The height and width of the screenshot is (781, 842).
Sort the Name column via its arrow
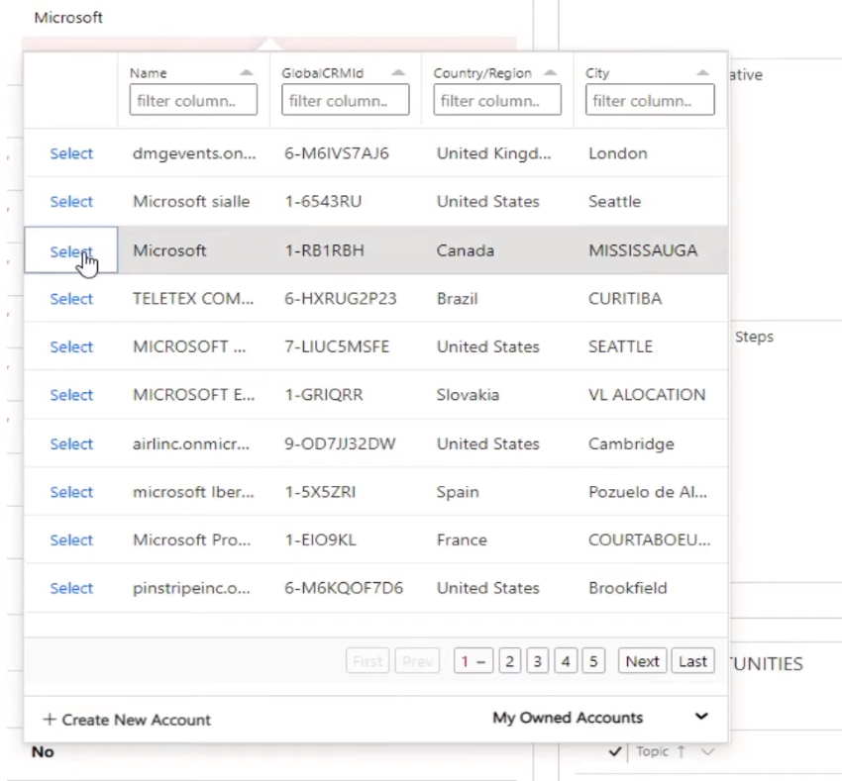point(246,72)
